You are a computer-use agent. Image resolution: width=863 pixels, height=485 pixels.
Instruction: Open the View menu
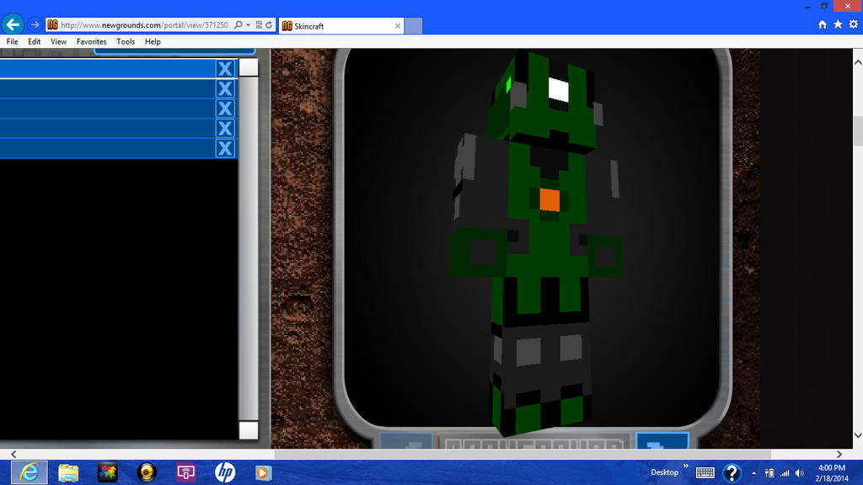58,41
